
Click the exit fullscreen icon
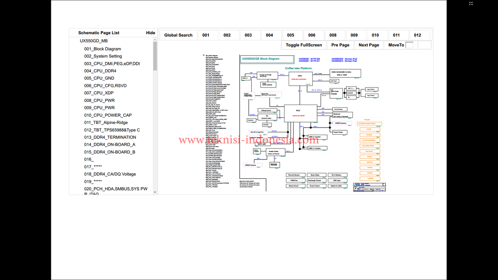pyautogui.click(x=471, y=3)
